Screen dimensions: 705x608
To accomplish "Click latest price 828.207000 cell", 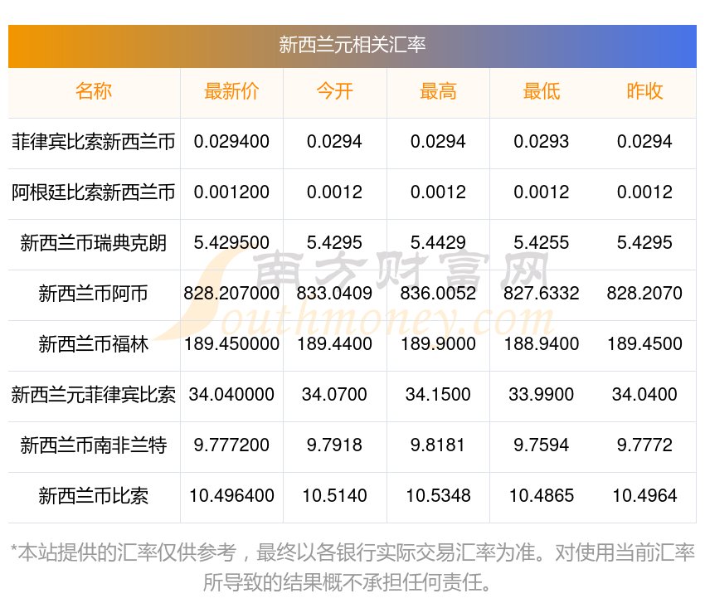I will 231,293.
